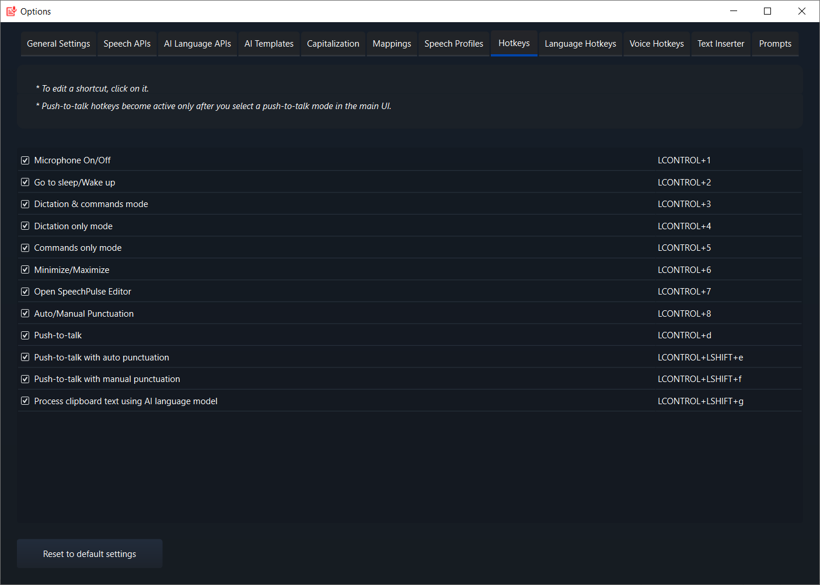This screenshot has height=585, width=820.
Task: Toggle the Push-to-talk checkbox
Action: point(25,335)
